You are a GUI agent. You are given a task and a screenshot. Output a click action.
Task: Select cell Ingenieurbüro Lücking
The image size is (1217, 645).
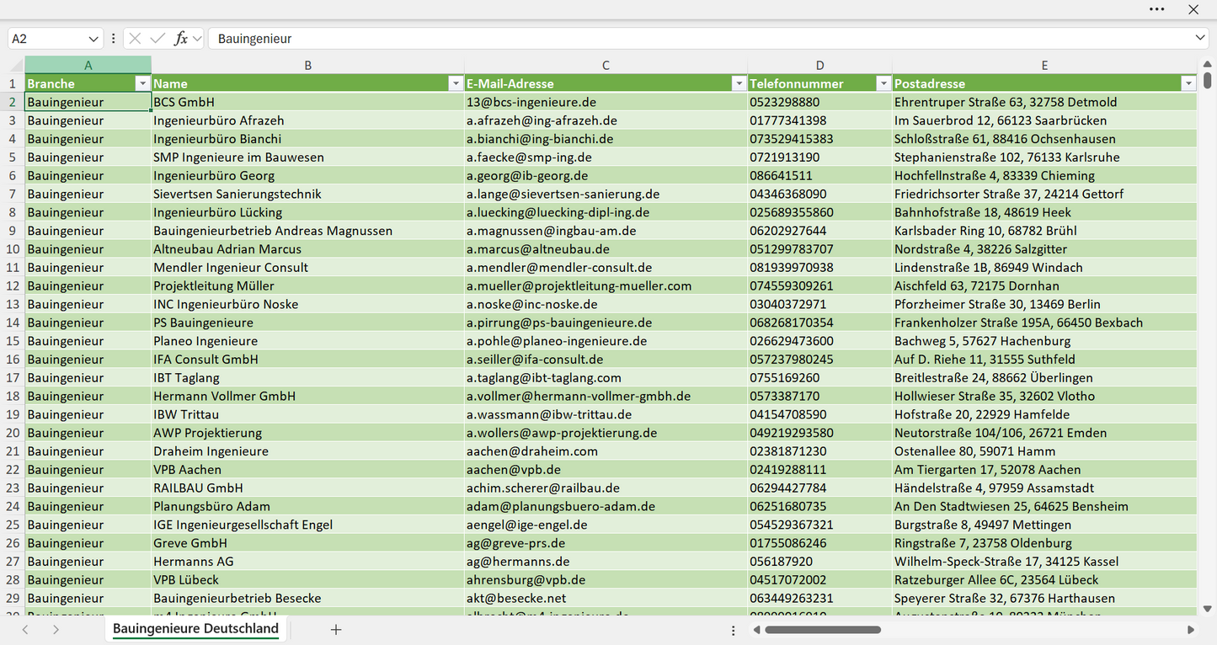pos(308,212)
